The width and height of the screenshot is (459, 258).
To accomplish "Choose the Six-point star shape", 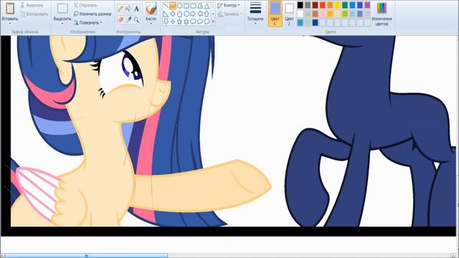I will [x=186, y=21].
